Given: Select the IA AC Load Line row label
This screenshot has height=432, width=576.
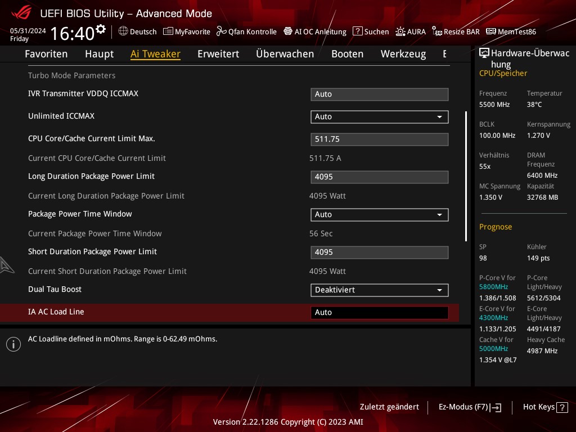Looking at the screenshot, I should click(56, 312).
